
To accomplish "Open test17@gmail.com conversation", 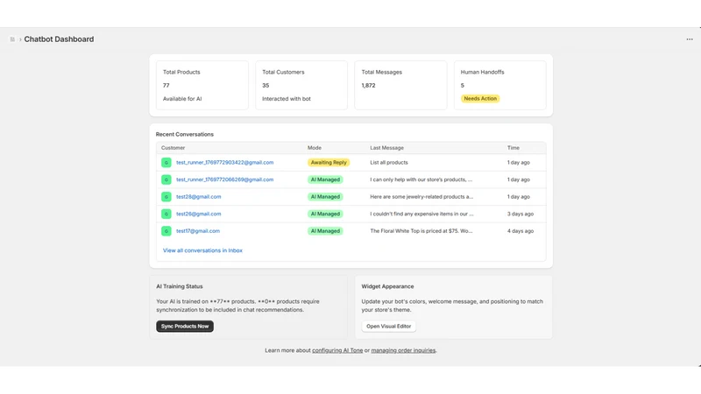I will pyautogui.click(x=198, y=231).
